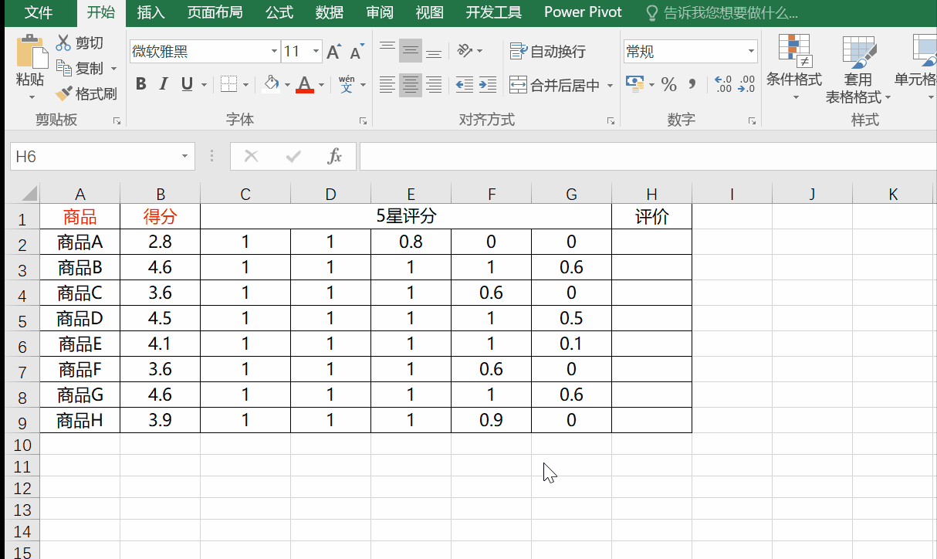The image size is (937, 559).
Task: Click insert function fx button
Action: (335, 157)
